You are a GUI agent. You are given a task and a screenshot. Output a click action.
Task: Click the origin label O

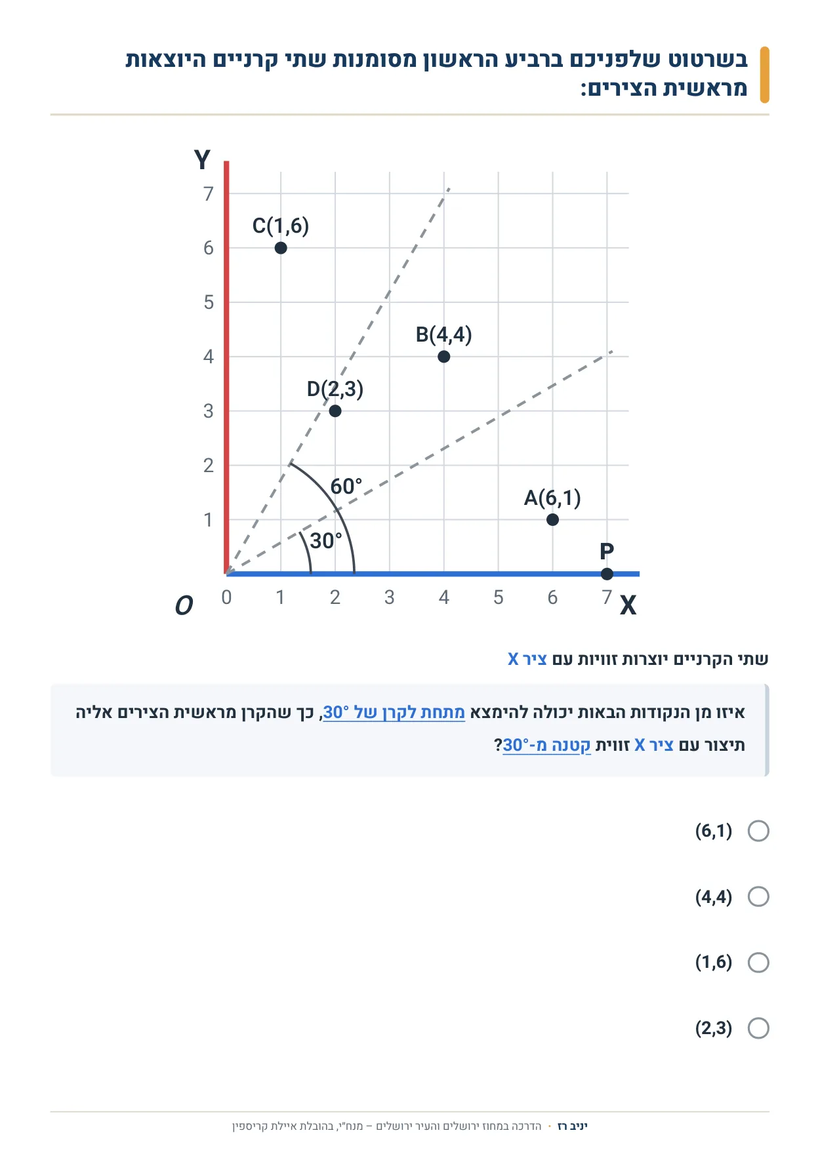[x=184, y=605]
